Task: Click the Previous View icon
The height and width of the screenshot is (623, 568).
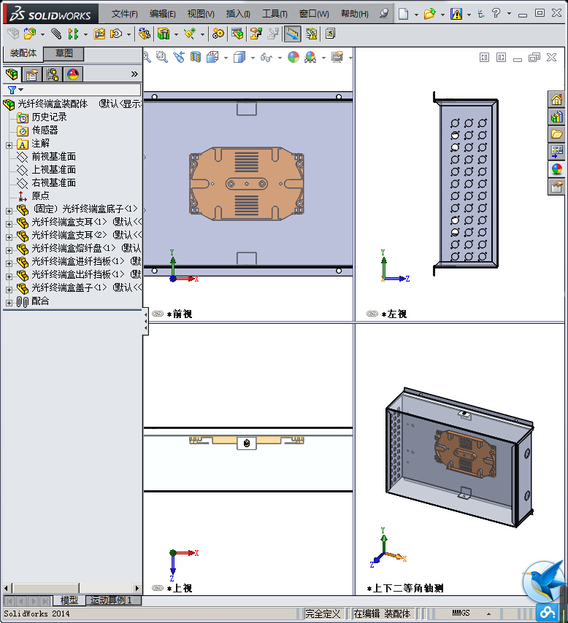Action: [179, 57]
